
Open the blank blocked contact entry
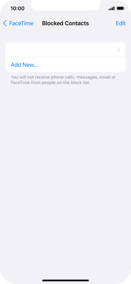click(x=65, y=50)
